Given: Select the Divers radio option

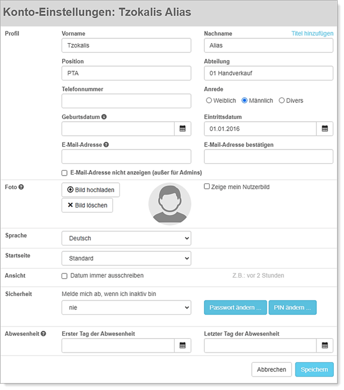Looking at the screenshot, I should tap(281, 101).
